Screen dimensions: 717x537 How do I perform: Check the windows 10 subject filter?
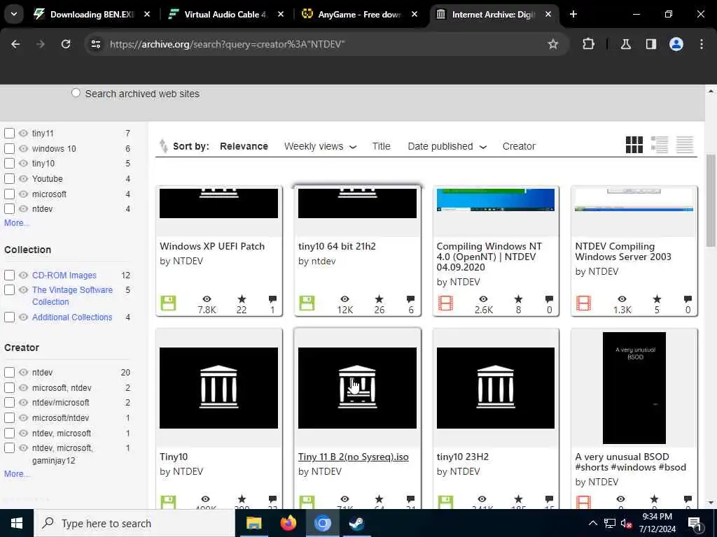9,148
